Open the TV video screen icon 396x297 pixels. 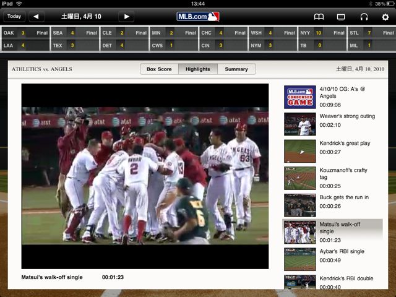coord(341,17)
